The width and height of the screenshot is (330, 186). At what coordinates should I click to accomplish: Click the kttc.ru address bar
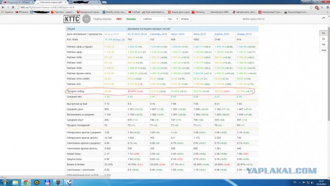pos(164,7)
